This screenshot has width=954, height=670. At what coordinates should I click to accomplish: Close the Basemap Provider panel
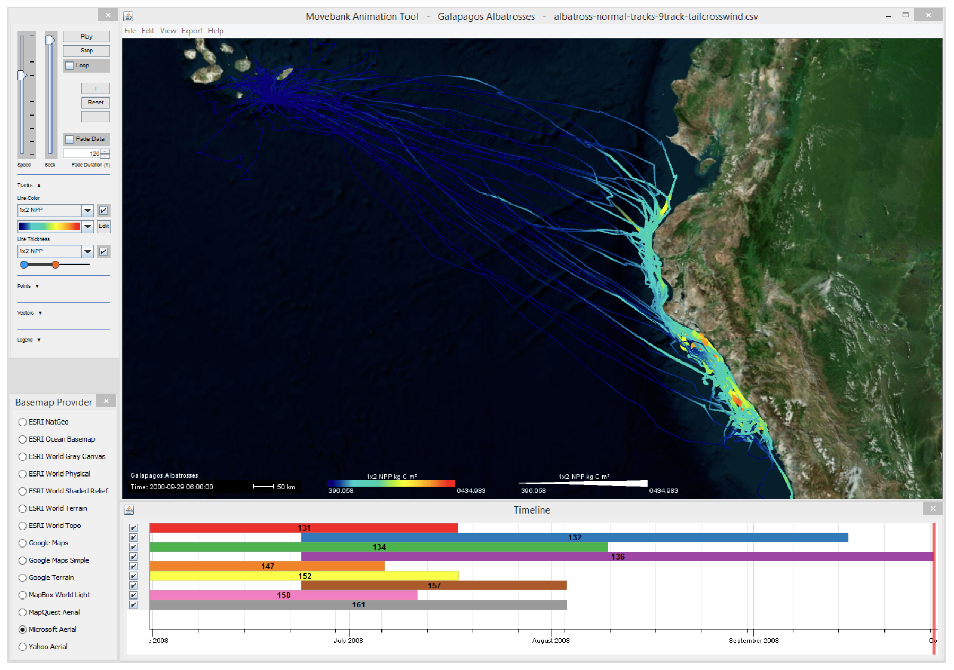coord(106,401)
